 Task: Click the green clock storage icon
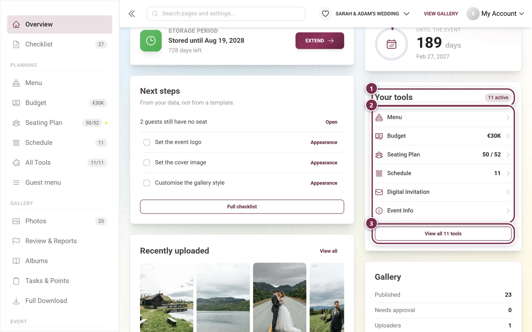pyautogui.click(x=151, y=41)
